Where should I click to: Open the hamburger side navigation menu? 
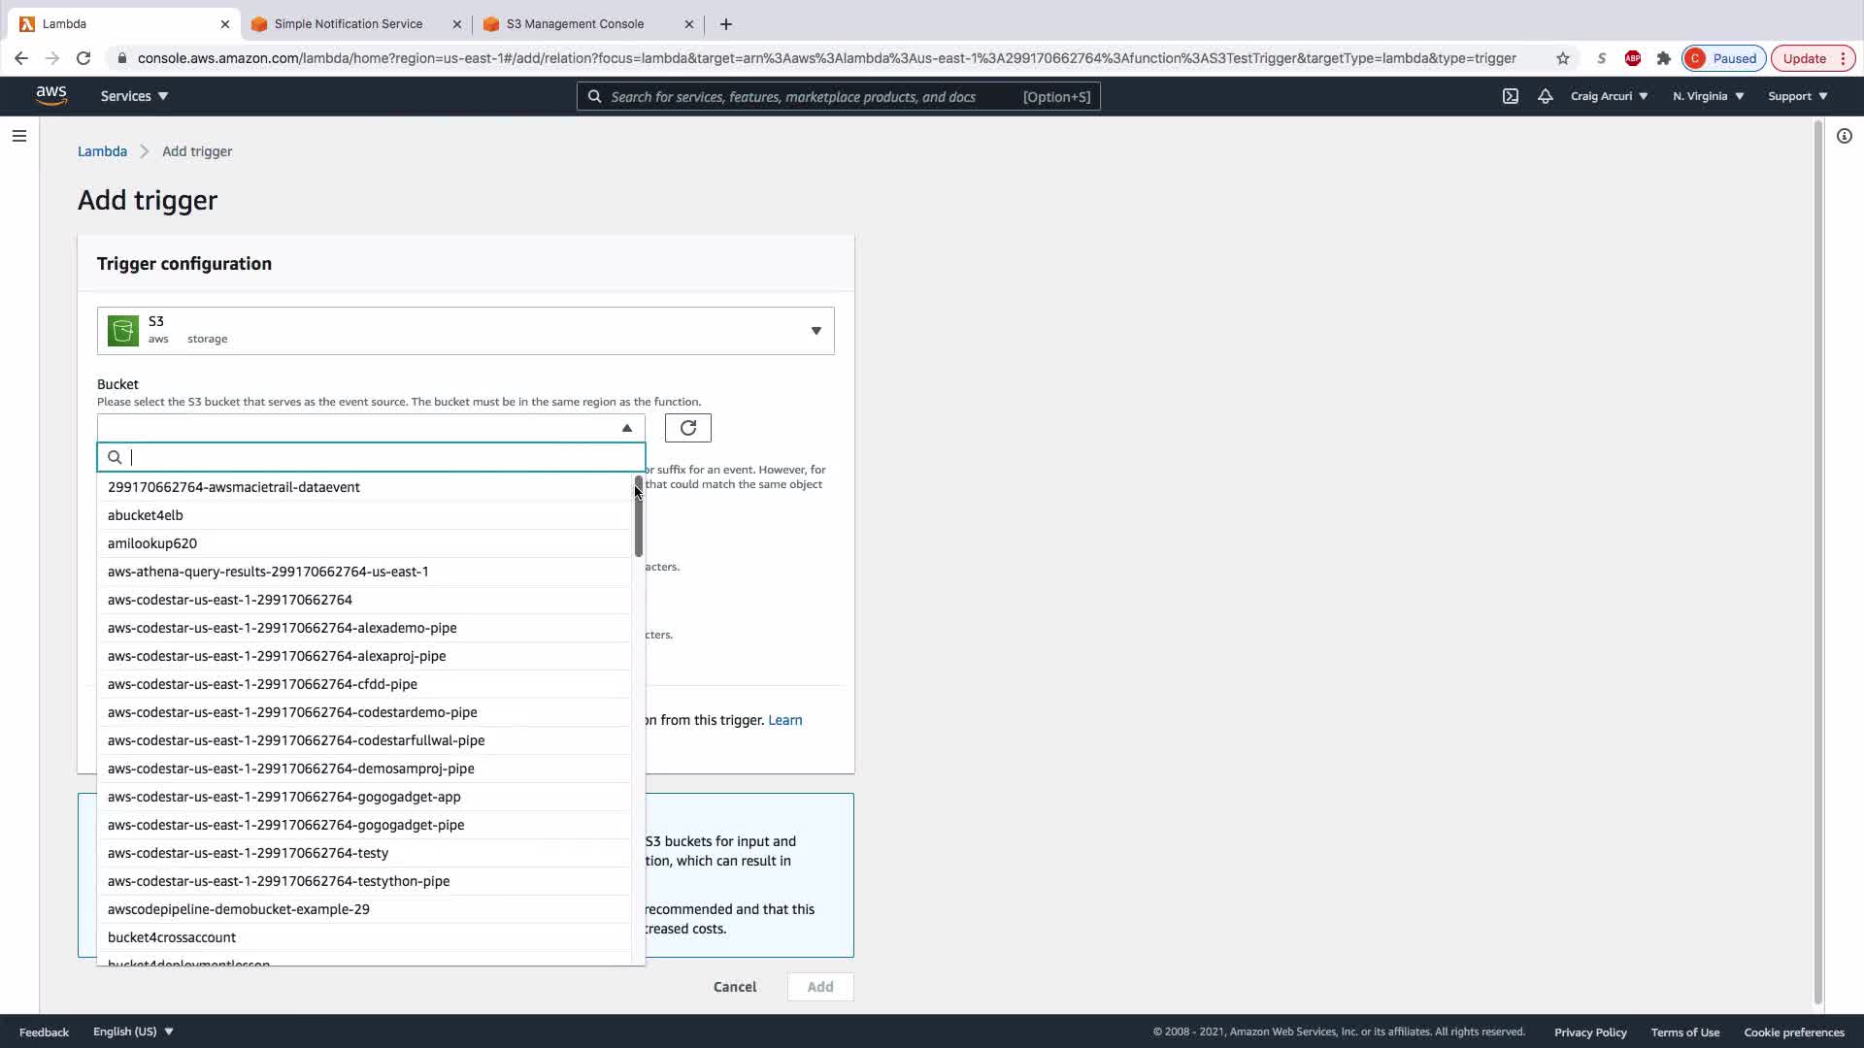click(18, 136)
